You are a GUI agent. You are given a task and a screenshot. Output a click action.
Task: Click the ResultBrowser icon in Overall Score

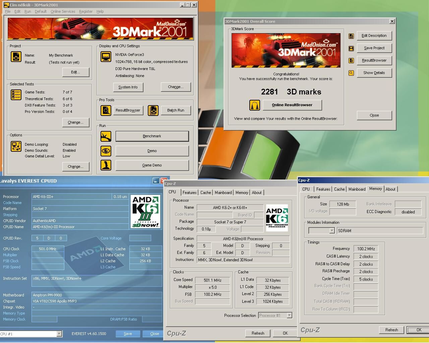click(351, 61)
